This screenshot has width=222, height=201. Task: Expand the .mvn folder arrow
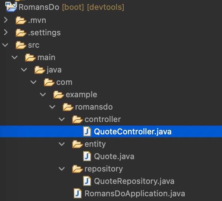click(5, 20)
